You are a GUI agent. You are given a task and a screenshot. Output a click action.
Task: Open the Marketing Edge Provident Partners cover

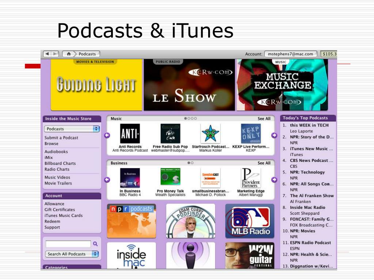click(x=251, y=178)
